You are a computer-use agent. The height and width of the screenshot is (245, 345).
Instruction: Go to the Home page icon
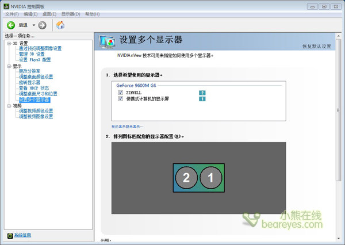pyautogui.click(x=60, y=25)
